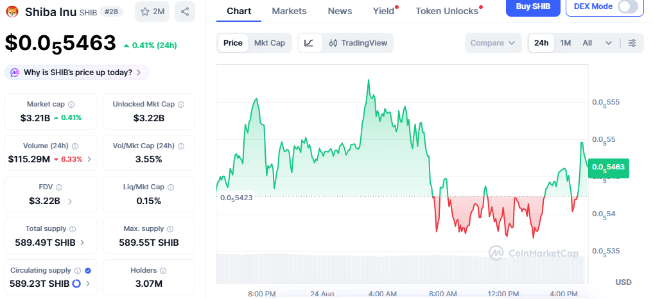Set chart range to 1M
The height and width of the screenshot is (299, 653).
pyautogui.click(x=565, y=43)
